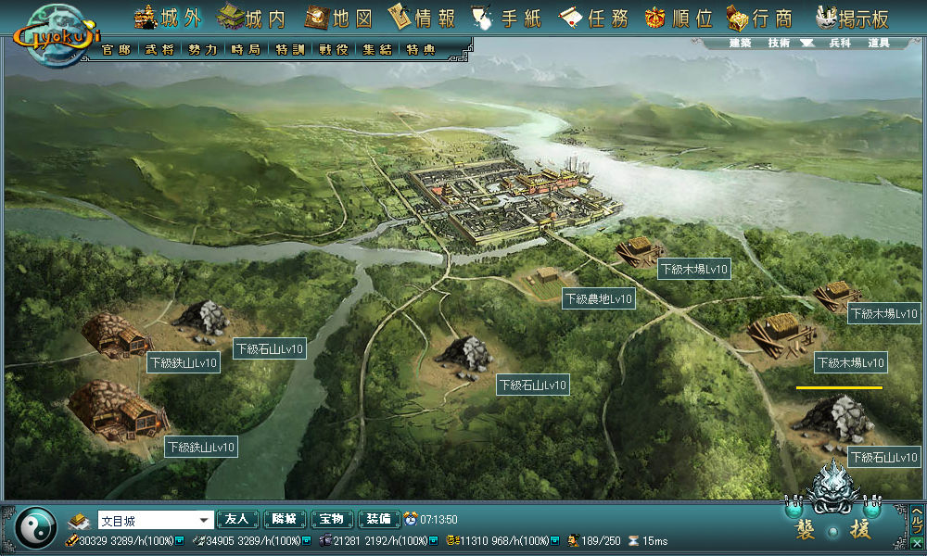Screen dimensions: 927x556
Task: Click the 襲 attack button
Action: coord(806,530)
